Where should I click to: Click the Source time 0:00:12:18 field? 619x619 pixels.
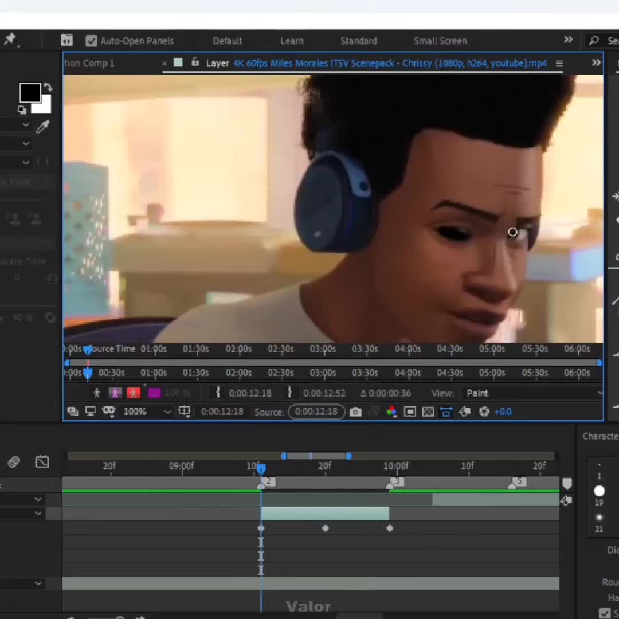click(316, 412)
